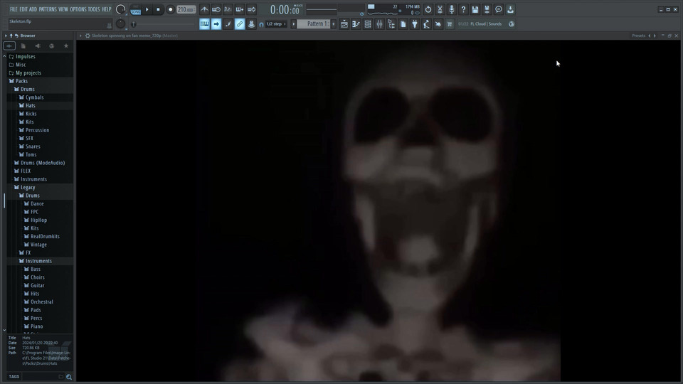Screen dimensions: 683x384
Task: Click the browser favorites star icon
Action: [66, 46]
